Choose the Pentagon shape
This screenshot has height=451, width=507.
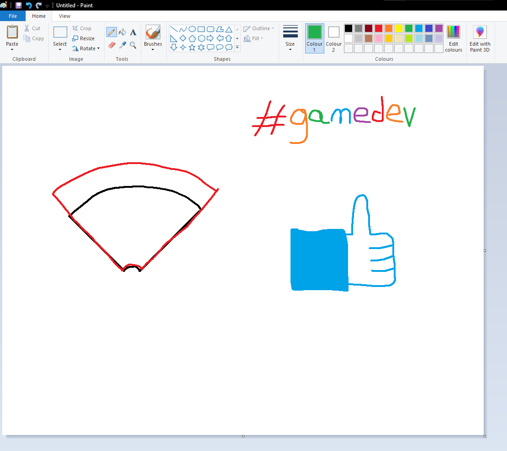(192, 38)
